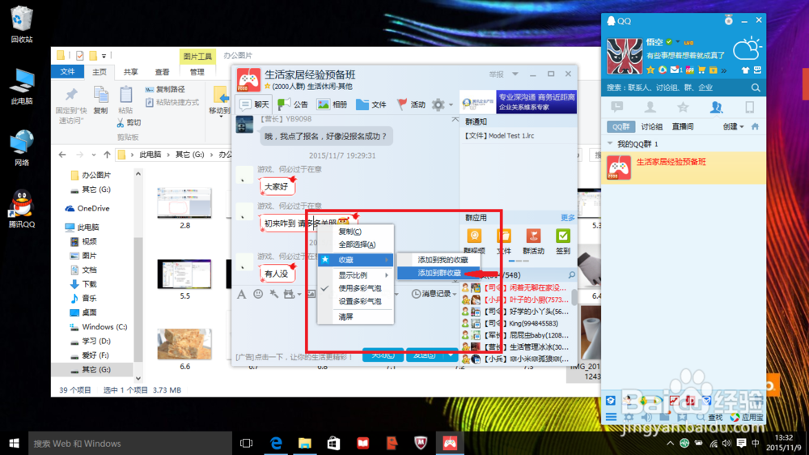Click 复制路径 in Explorer ribbon
809x455 pixels.
tap(165, 89)
